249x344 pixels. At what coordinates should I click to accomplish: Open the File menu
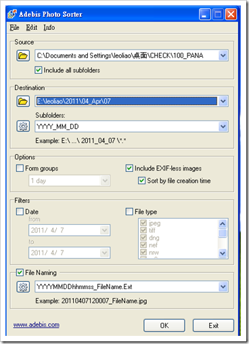click(x=14, y=28)
